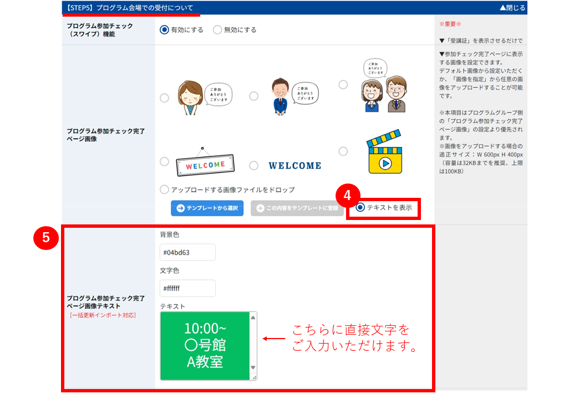Select 有効にする radio button

coord(164,29)
